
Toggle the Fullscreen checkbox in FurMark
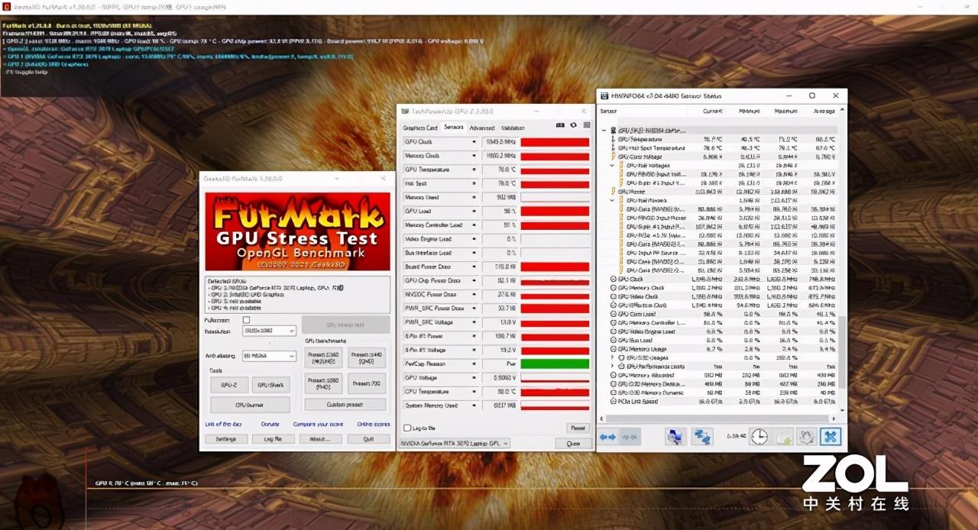(x=246, y=320)
